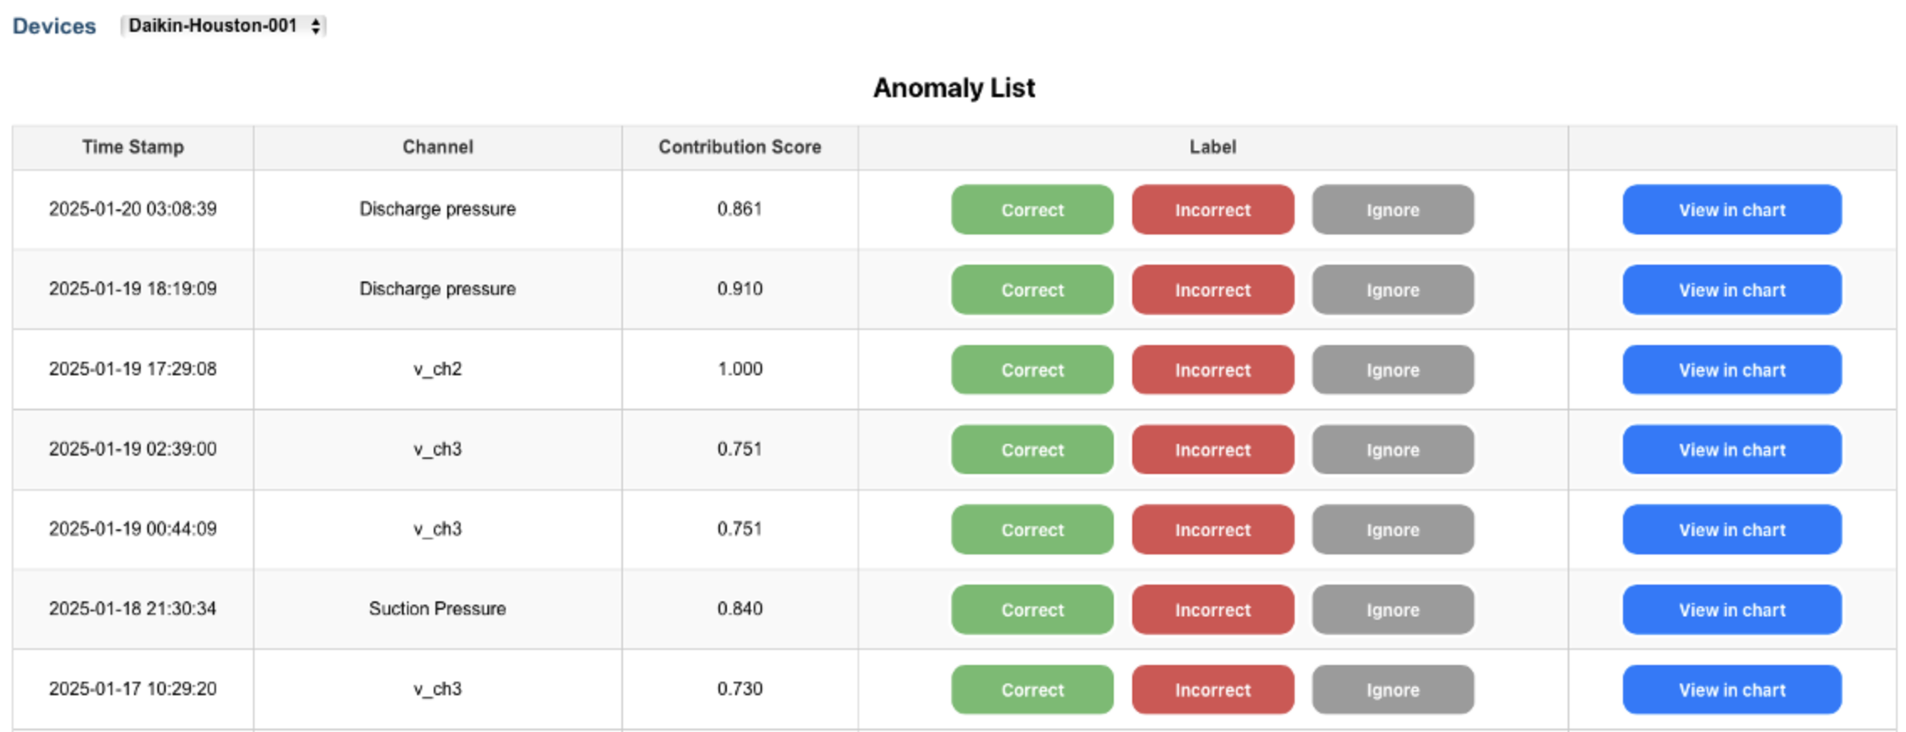Mark 03:08:39 anomaly as Incorrect
1906x732 pixels.
1212,209
